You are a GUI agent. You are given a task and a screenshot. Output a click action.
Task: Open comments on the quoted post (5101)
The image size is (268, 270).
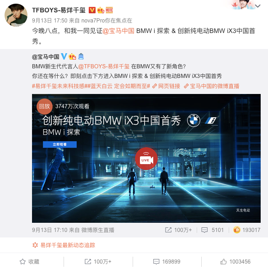click(212, 230)
